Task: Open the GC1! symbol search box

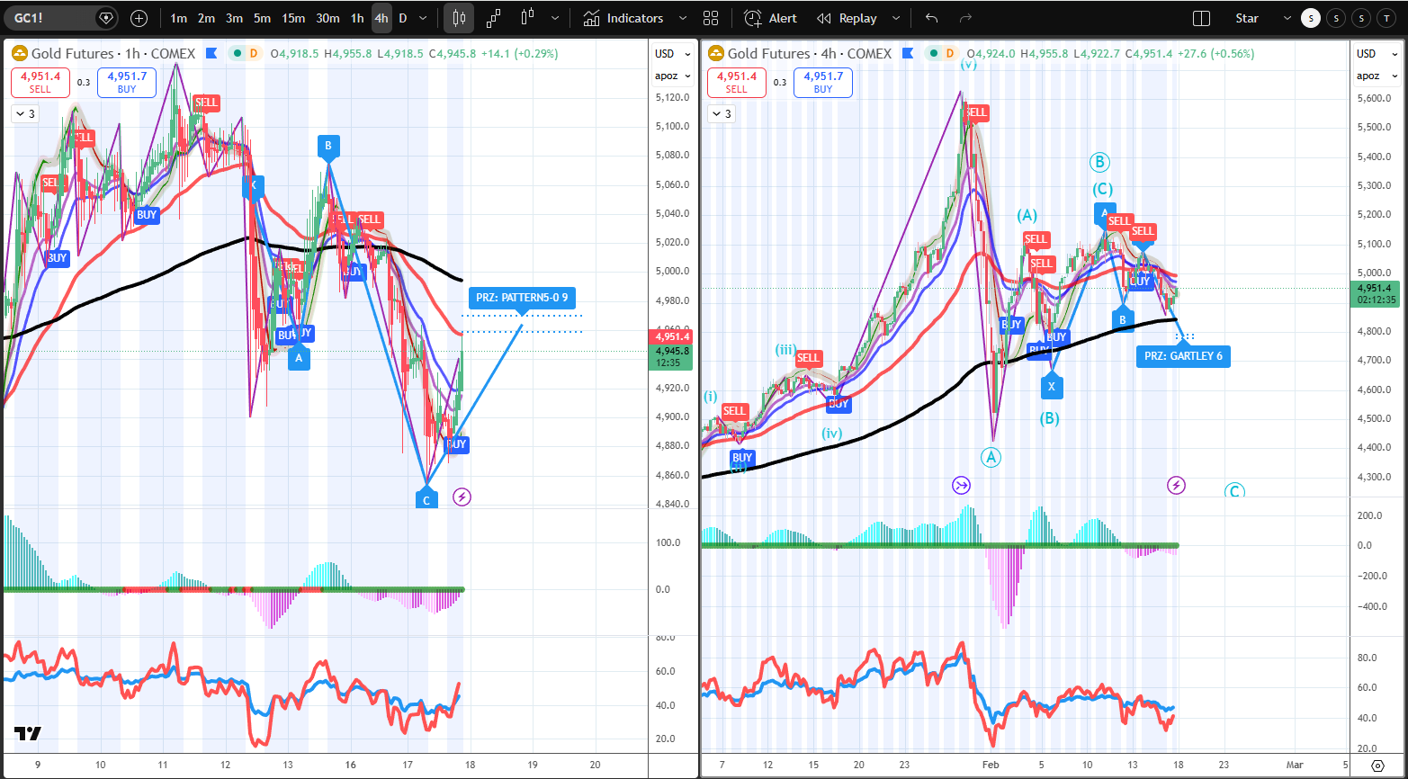Action: click(59, 18)
